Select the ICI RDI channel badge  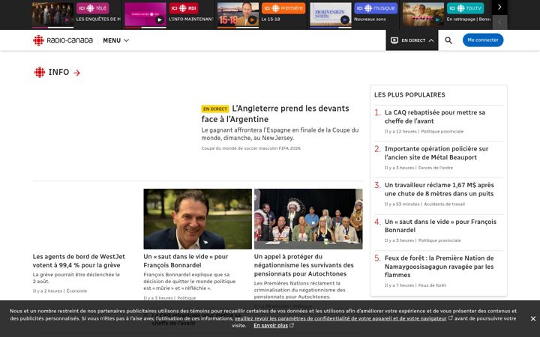184,8
